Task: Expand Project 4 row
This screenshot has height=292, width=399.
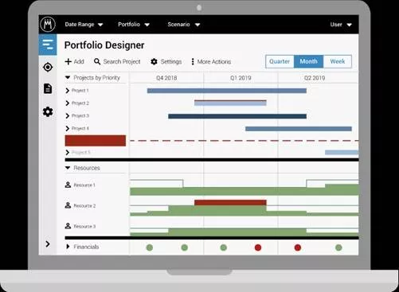Action: (x=68, y=128)
